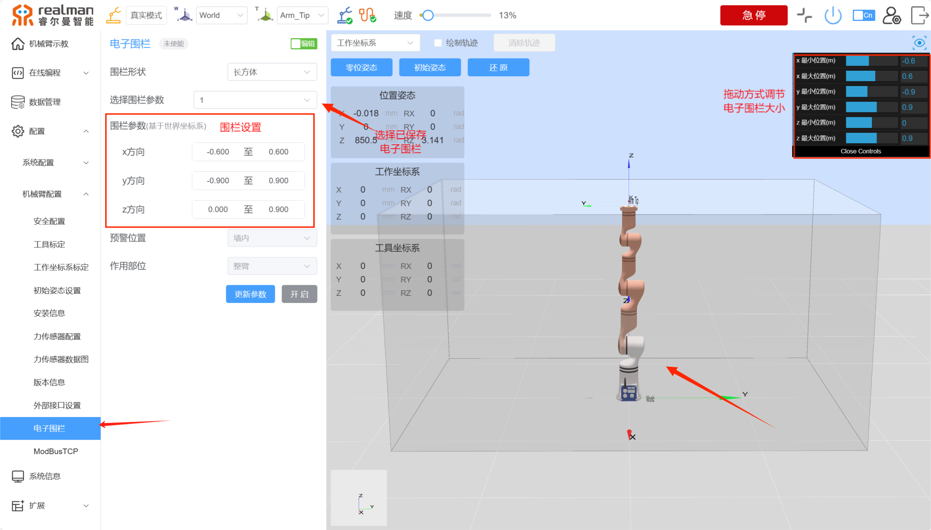
Task: Click the 速度 speed slider handle
Action: (428, 15)
